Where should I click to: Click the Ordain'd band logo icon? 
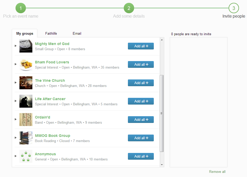(x=26, y=120)
